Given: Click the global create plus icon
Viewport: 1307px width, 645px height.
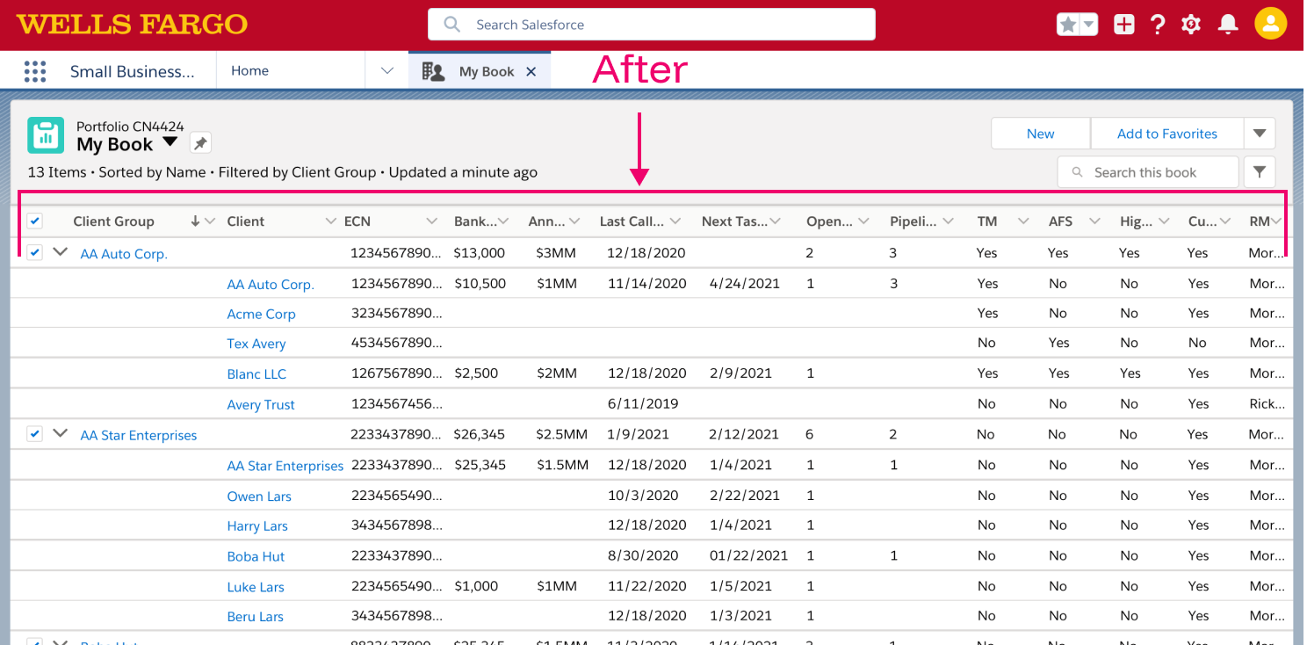Looking at the screenshot, I should point(1123,25).
